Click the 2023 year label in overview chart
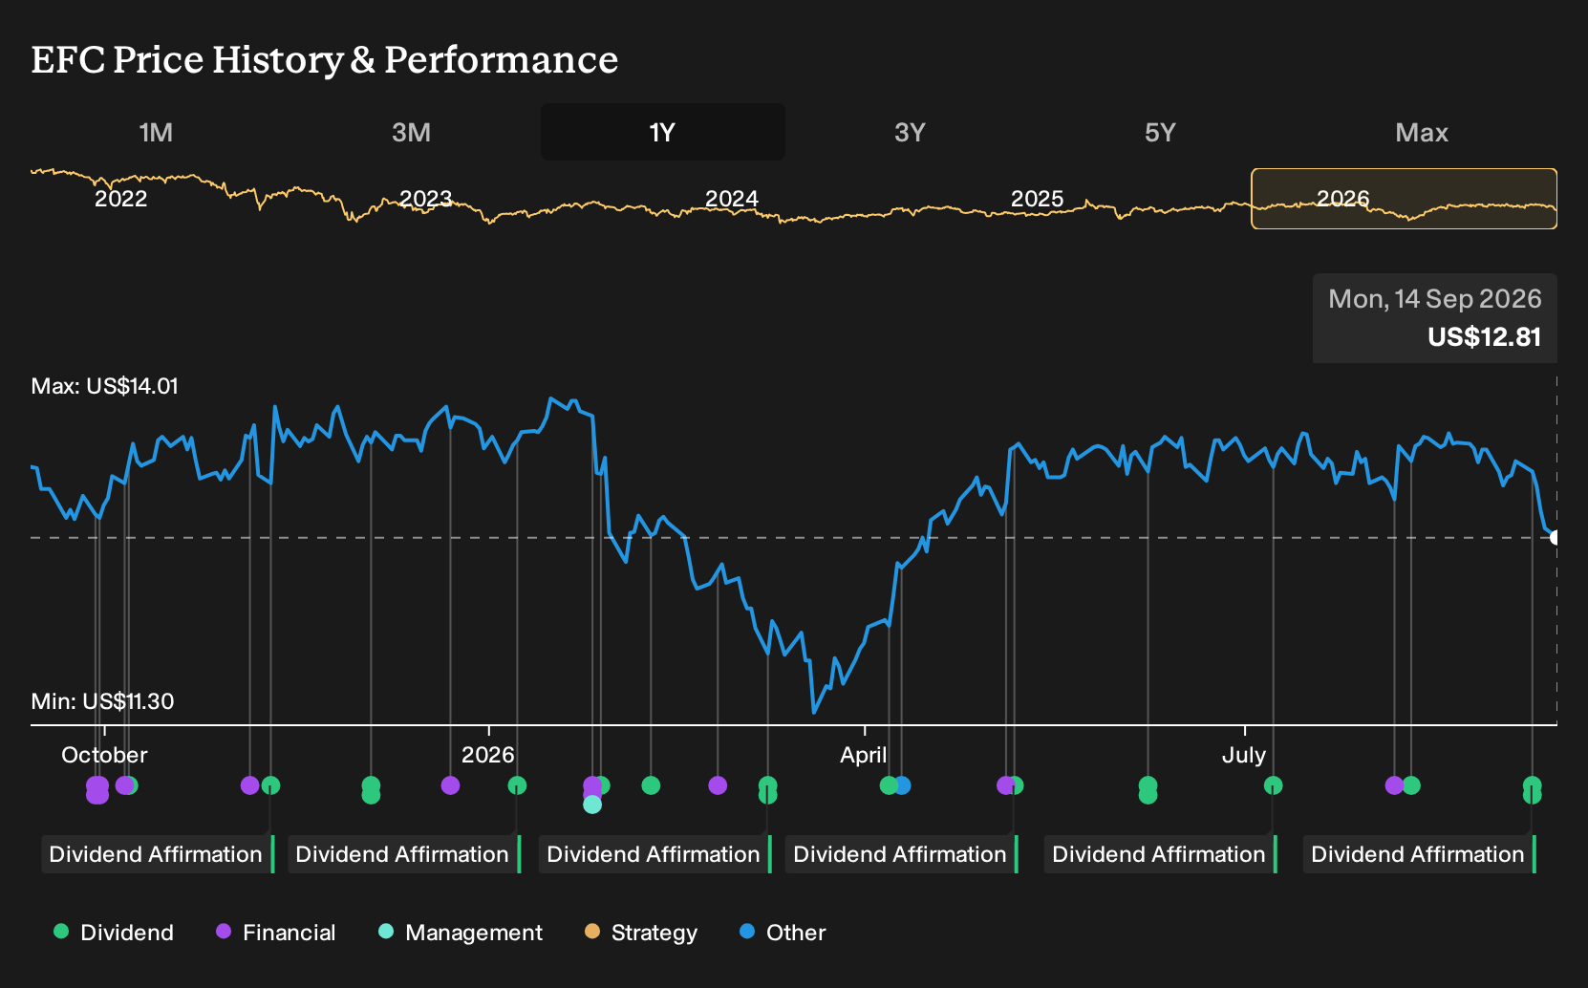Screen dimensions: 1588x988 [x=426, y=199]
